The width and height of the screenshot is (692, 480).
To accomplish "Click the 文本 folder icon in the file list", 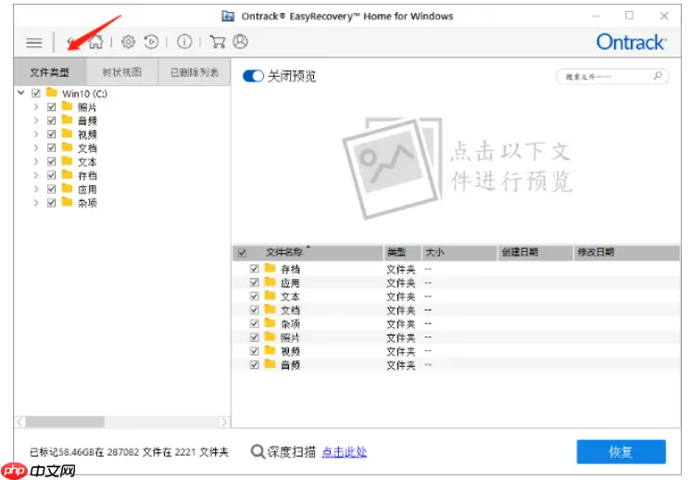I will [271, 296].
